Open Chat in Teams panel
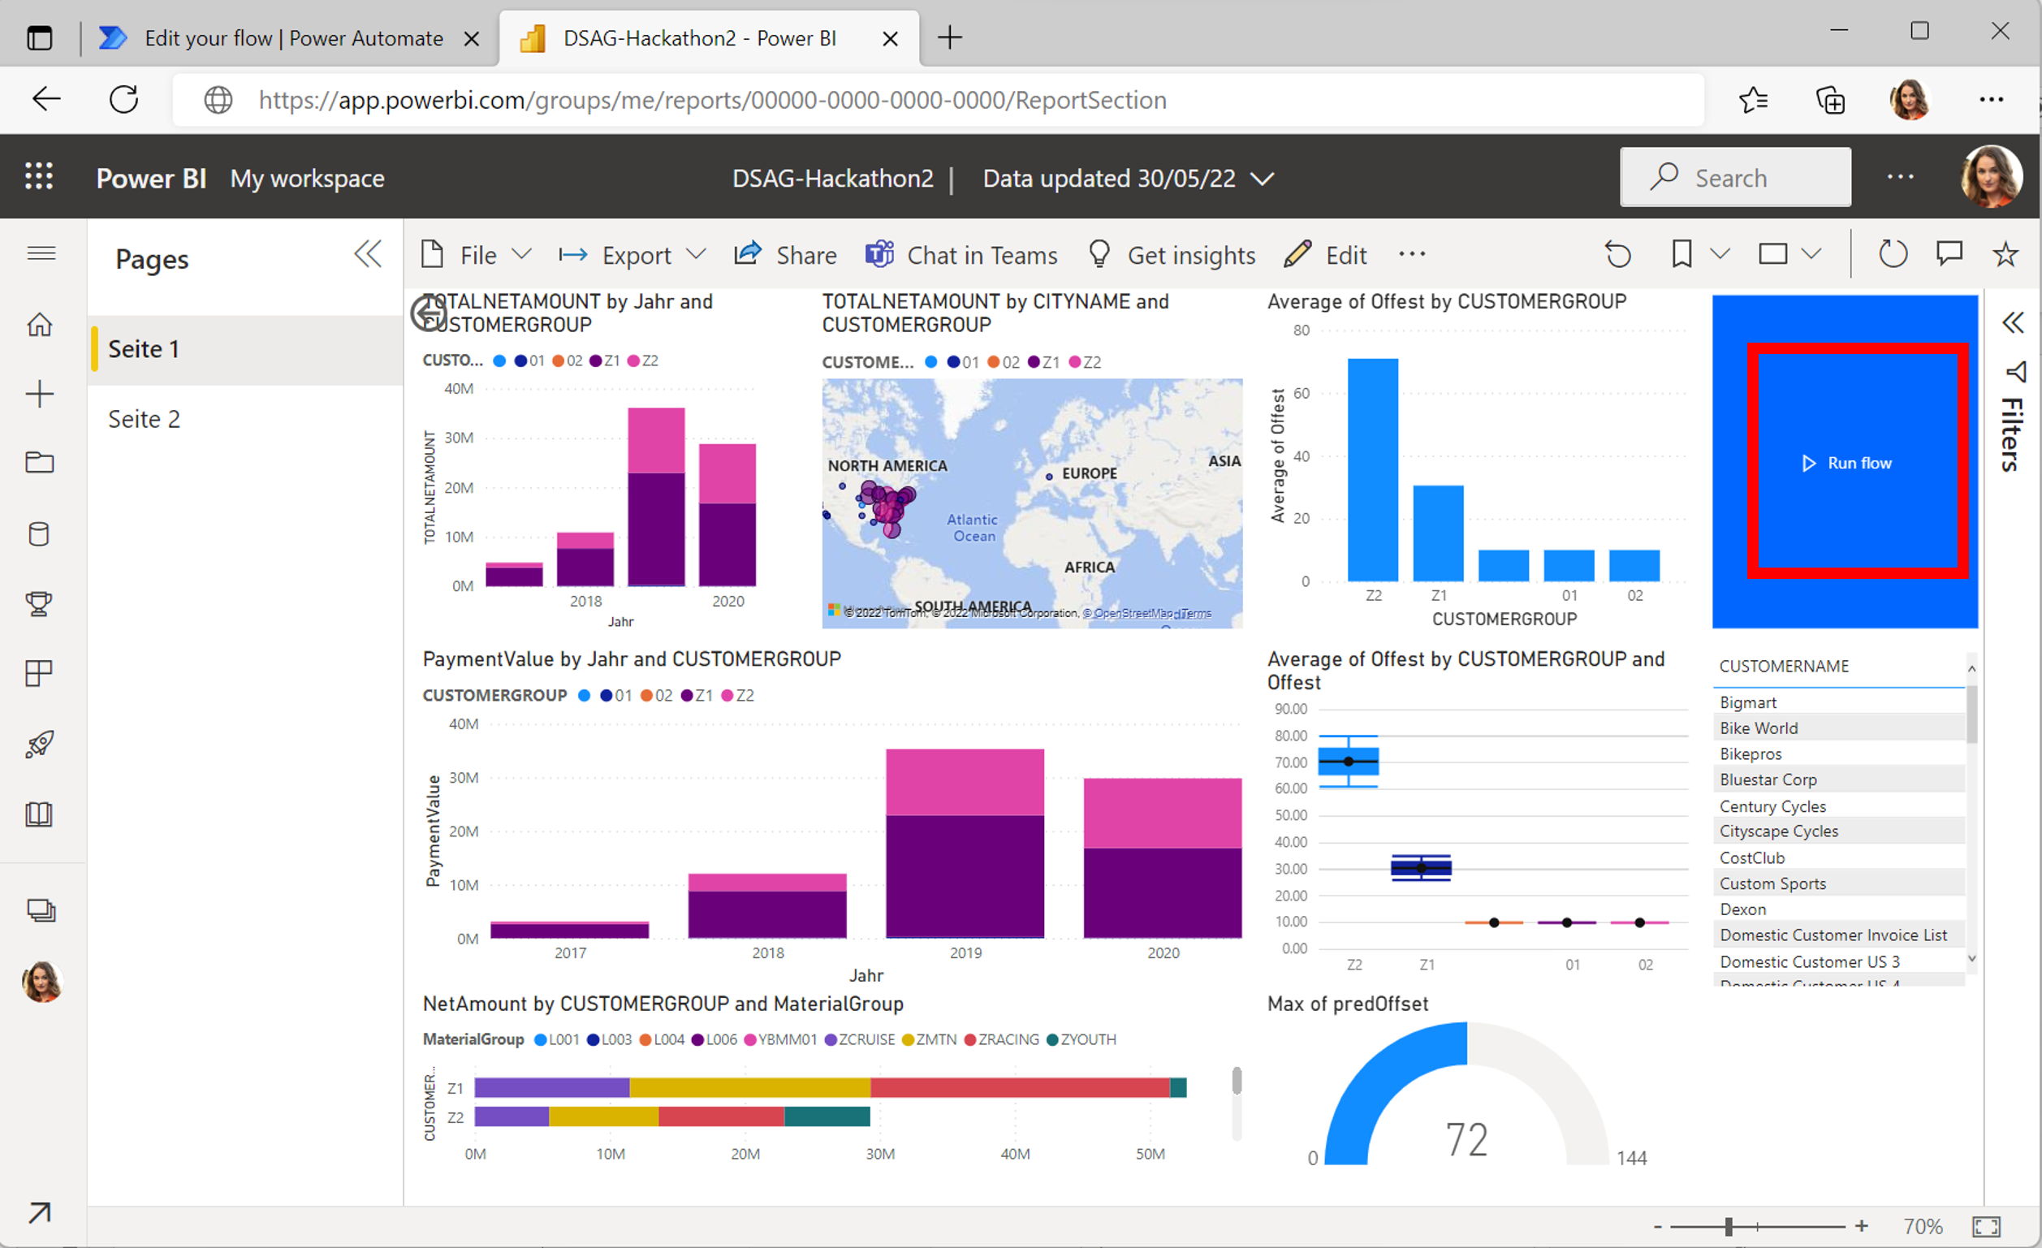The image size is (2042, 1248). tap(961, 255)
